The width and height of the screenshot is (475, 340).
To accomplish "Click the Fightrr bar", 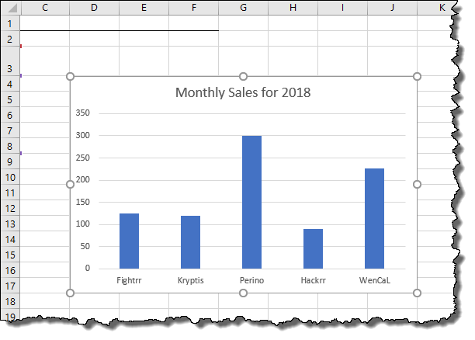I will (129, 241).
